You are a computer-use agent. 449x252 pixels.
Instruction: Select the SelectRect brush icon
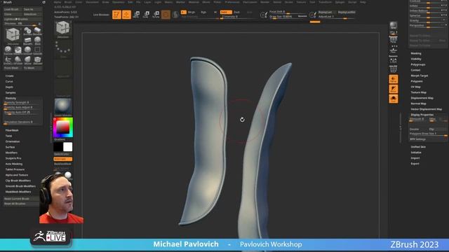[37, 50]
